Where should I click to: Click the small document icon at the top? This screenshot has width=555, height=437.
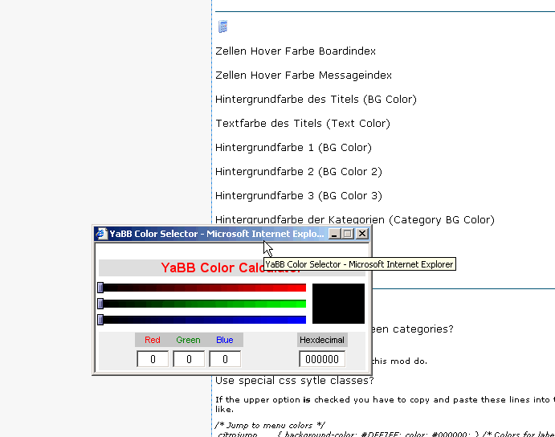coord(222,27)
